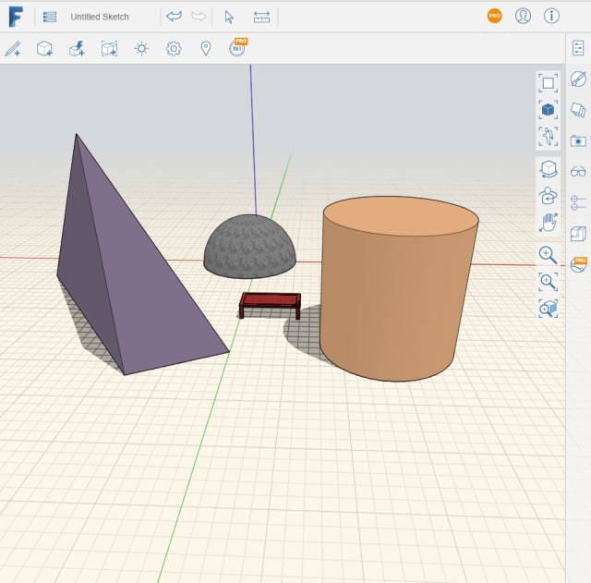Click the orange PRO badge at top
This screenshot has width=591, height=583.
click(495, 16)
